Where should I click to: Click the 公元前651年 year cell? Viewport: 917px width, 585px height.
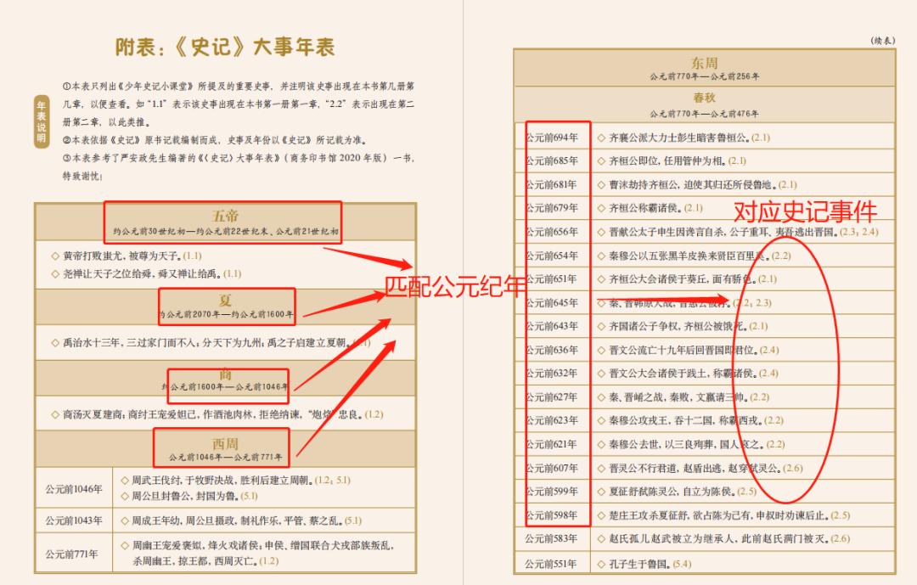pos(552,279)
